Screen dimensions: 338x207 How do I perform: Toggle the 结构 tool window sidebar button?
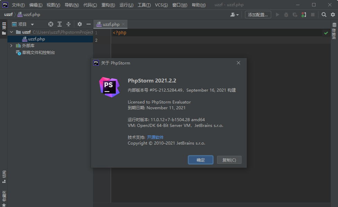[4, 177]
